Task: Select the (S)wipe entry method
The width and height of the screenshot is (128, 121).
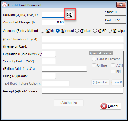Action: click(x=110, y=31)
